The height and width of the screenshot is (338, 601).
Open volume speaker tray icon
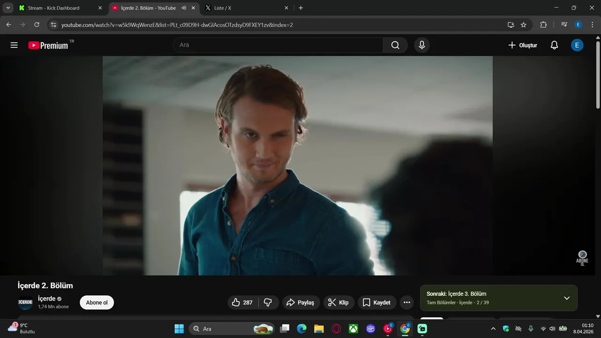pos(552,329)
